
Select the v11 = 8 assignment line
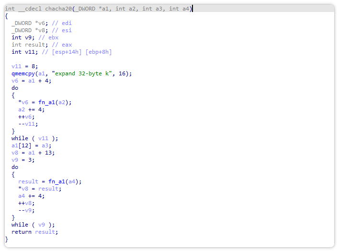24,66
